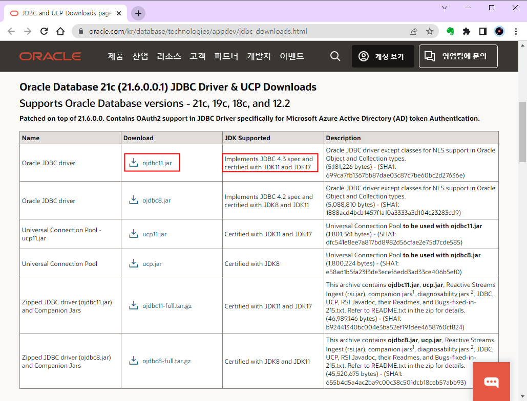527x401 pixels.
Task: Download the ucp.jar link
Action: coord(152,264)
